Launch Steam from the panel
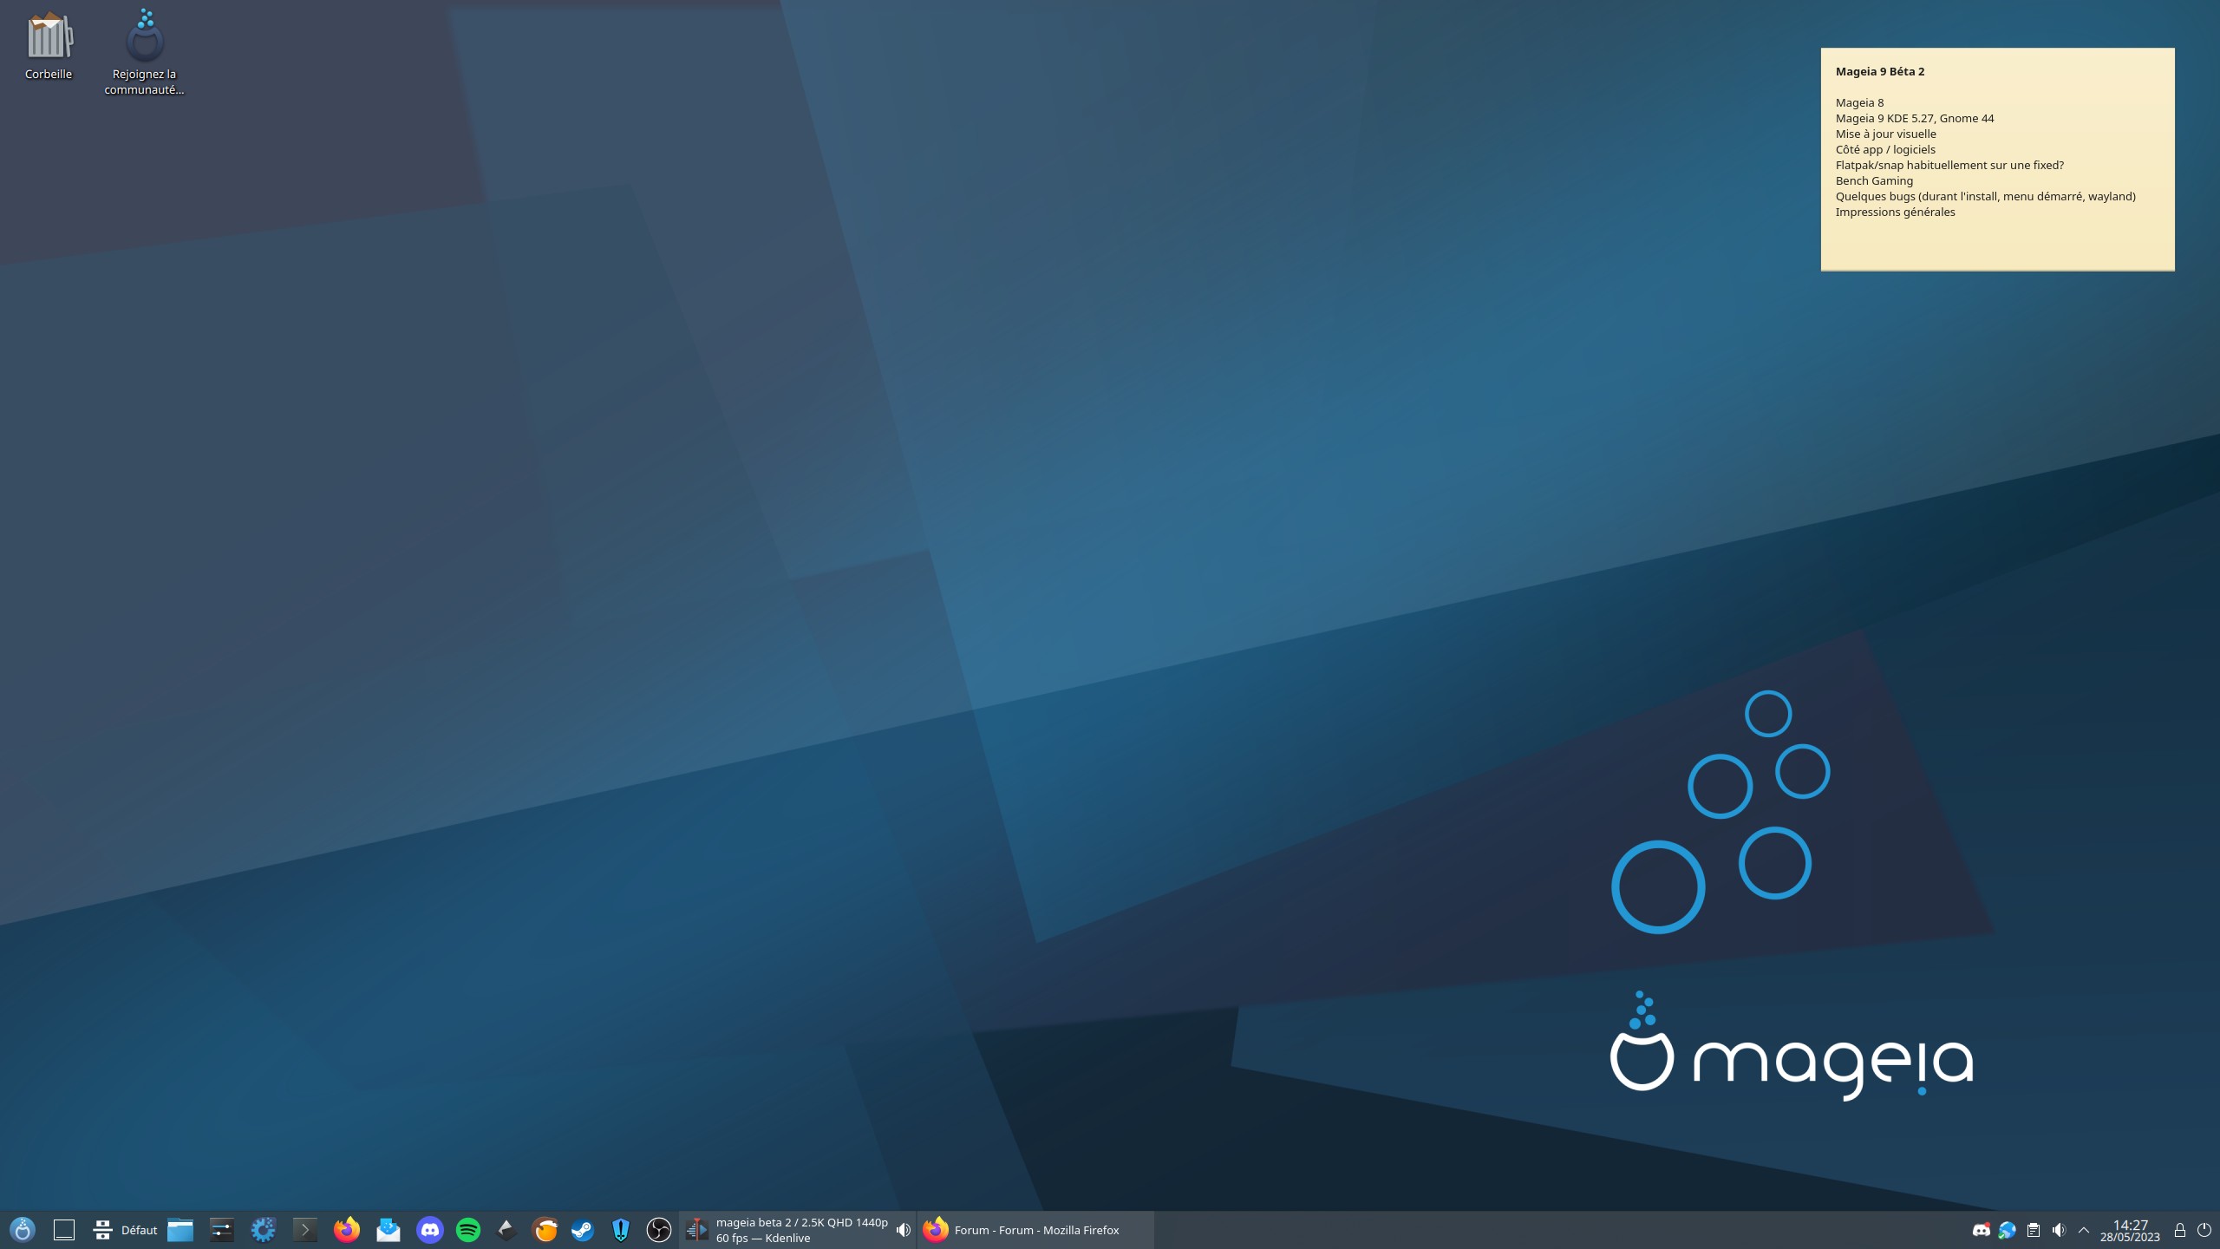The width and height of the screenshot is (2220, 1249). tap(583, 1230)
